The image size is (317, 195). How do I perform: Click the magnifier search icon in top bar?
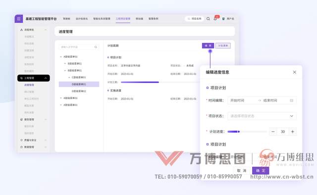(x=208, y=19)
